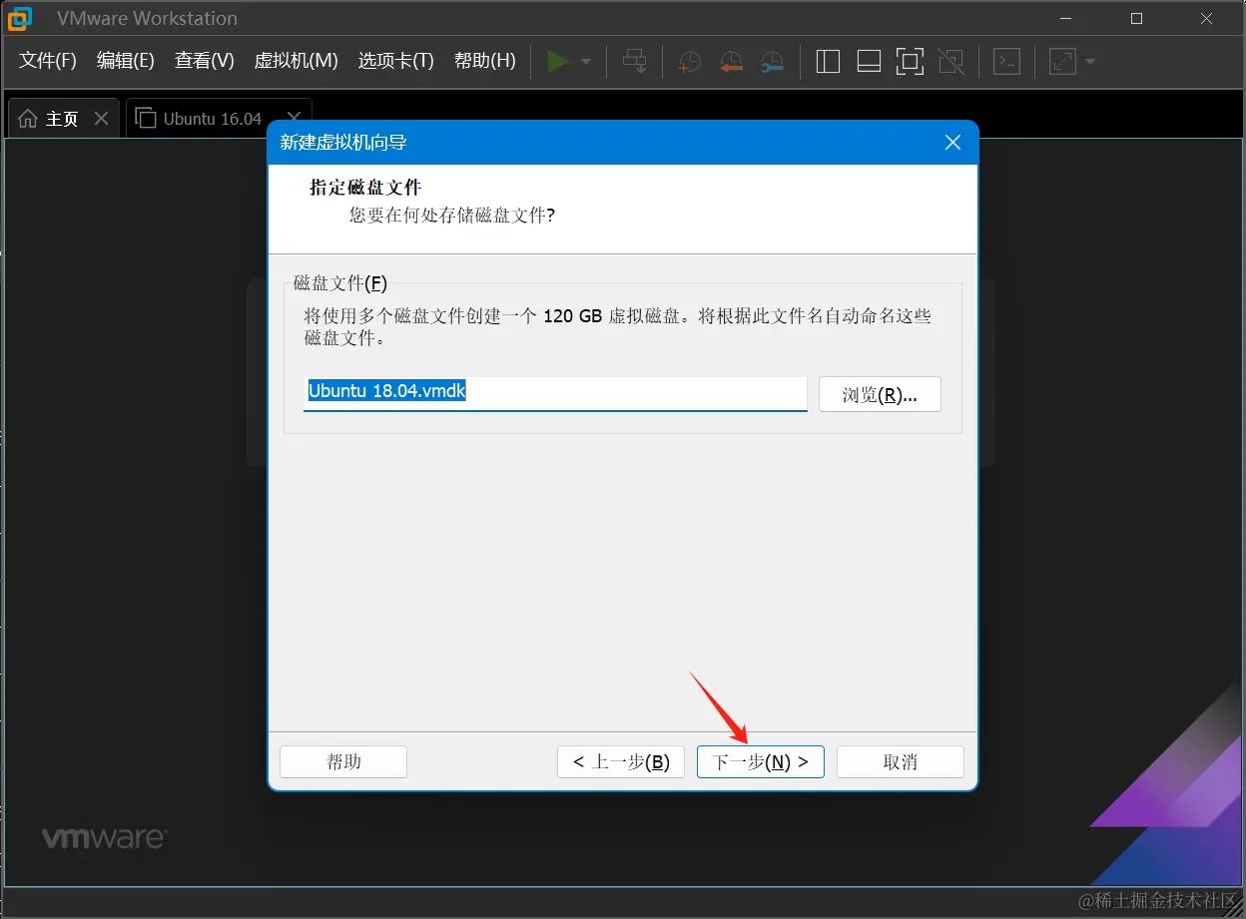
Task: Click the stretch guest display icon
Action: click(1063, 61)
